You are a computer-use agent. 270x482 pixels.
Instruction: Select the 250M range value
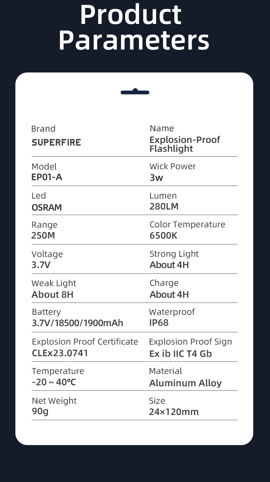43,236
